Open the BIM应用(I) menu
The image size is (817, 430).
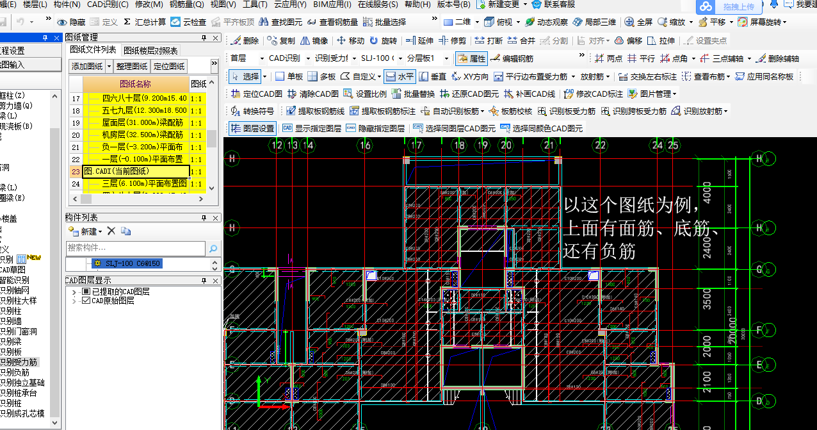332,4
